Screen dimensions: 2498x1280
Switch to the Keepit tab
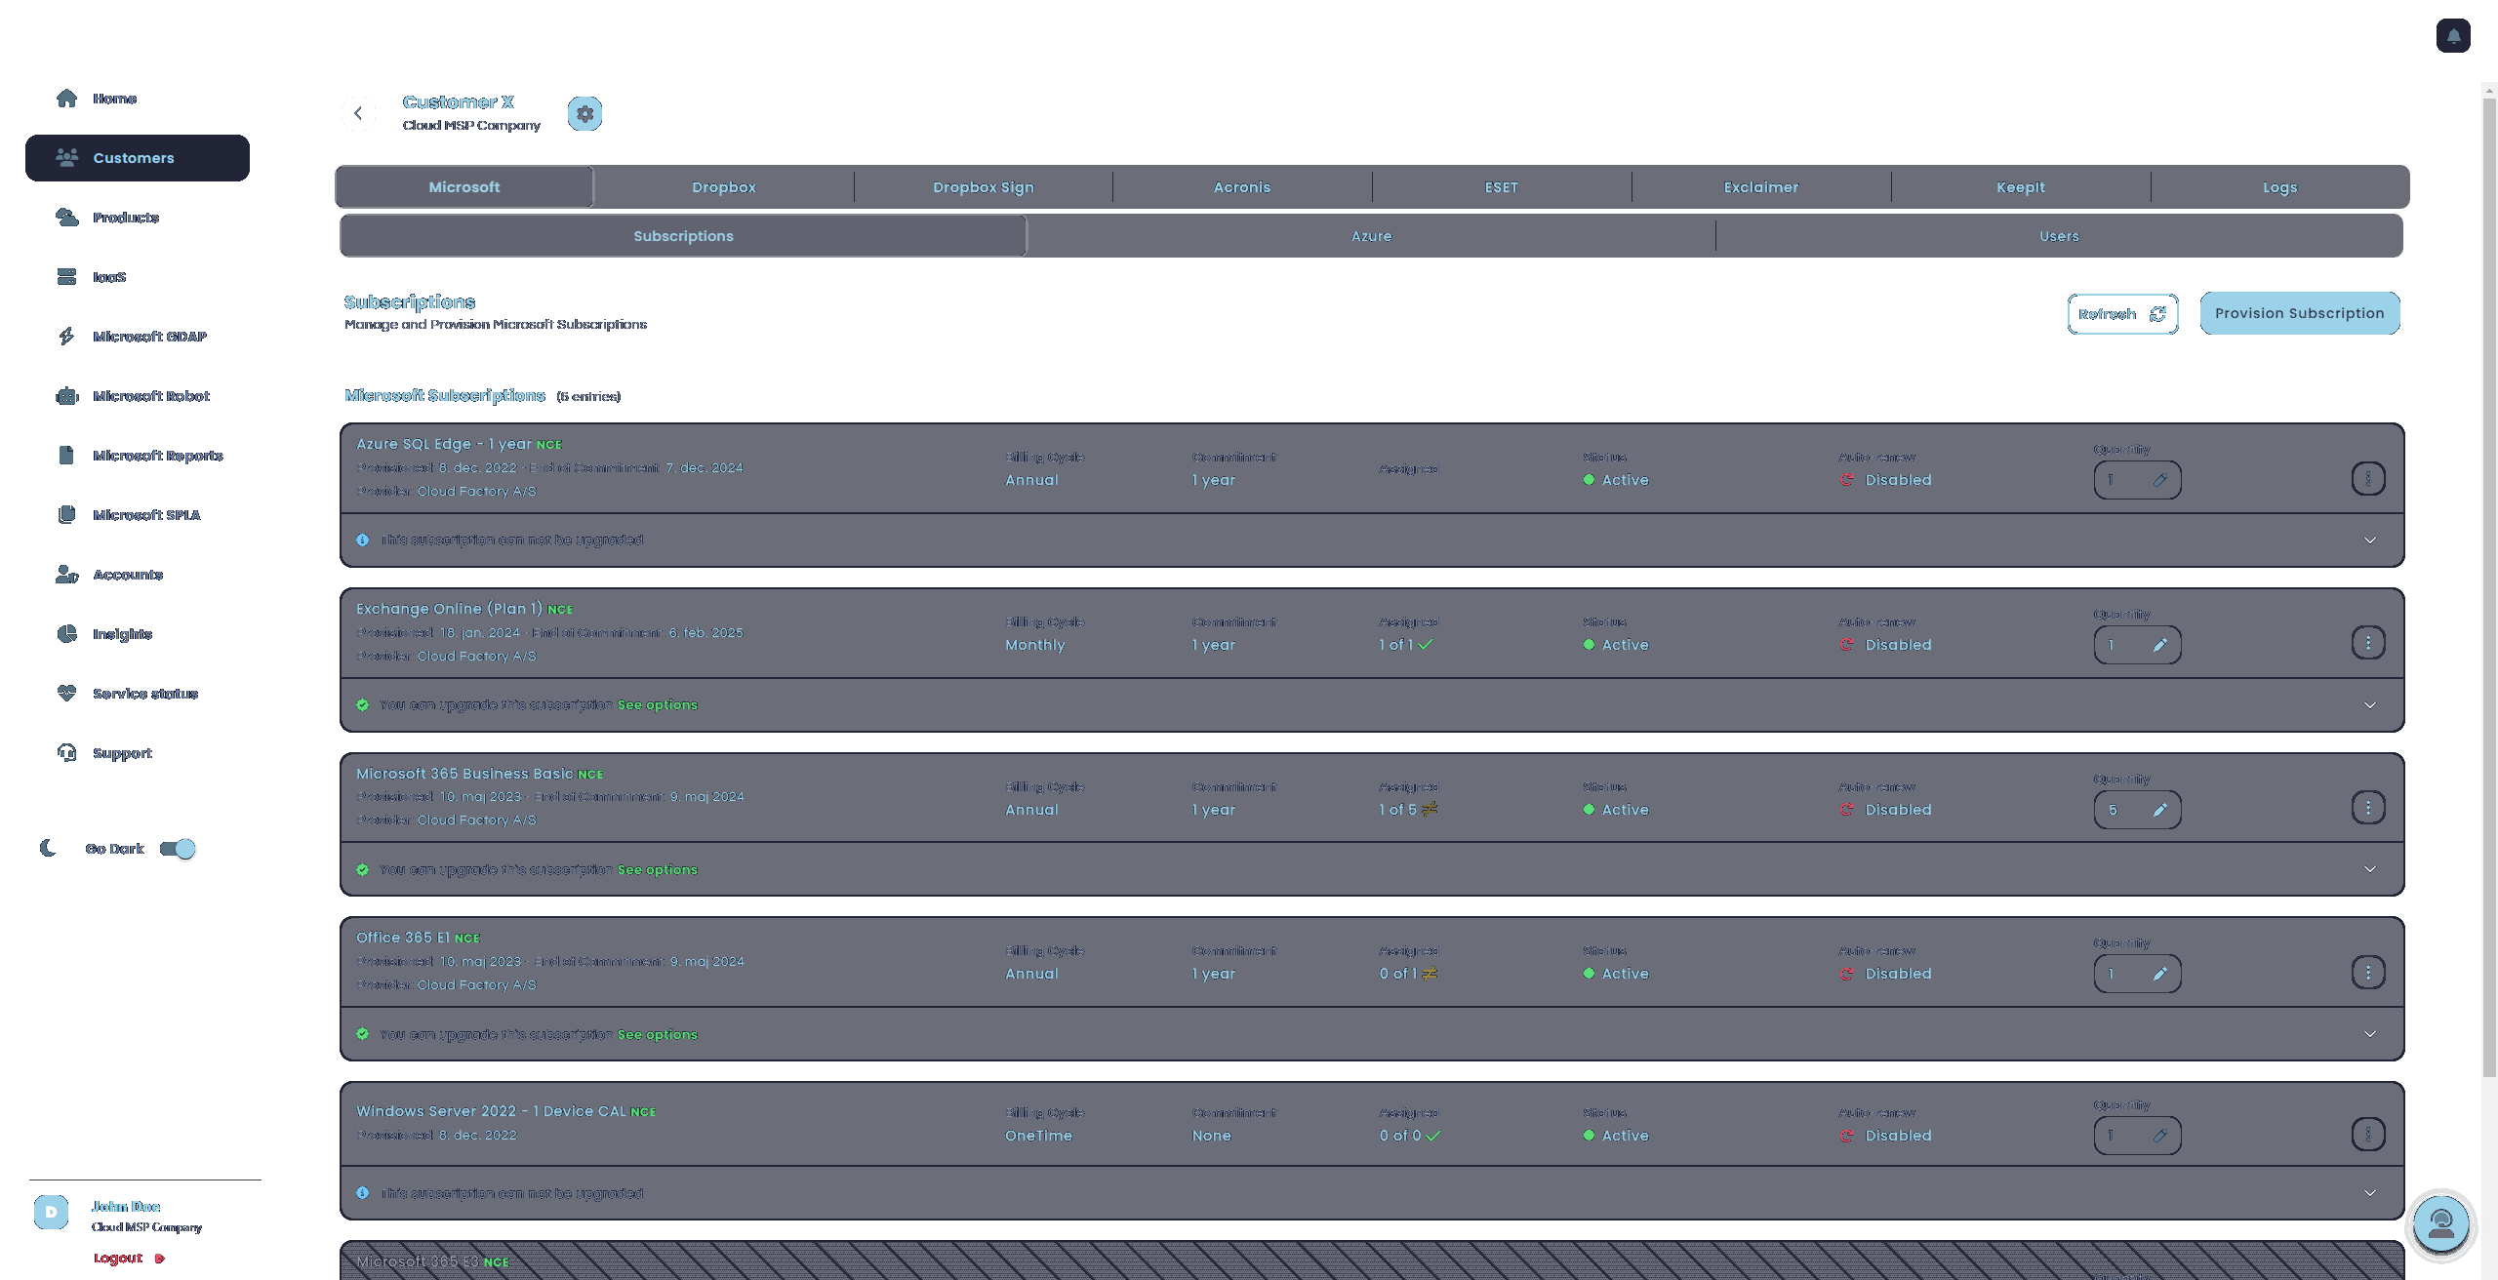2021,187
